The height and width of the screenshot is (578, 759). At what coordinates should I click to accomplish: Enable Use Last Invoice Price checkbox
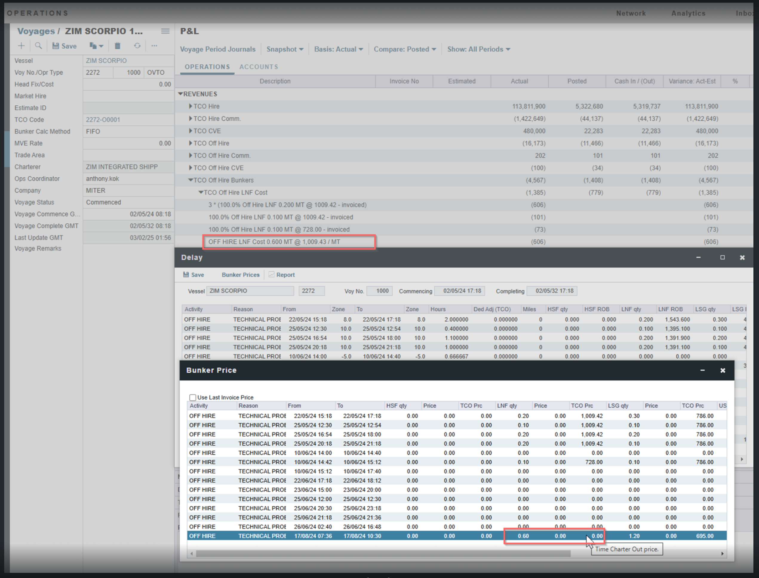193,397
